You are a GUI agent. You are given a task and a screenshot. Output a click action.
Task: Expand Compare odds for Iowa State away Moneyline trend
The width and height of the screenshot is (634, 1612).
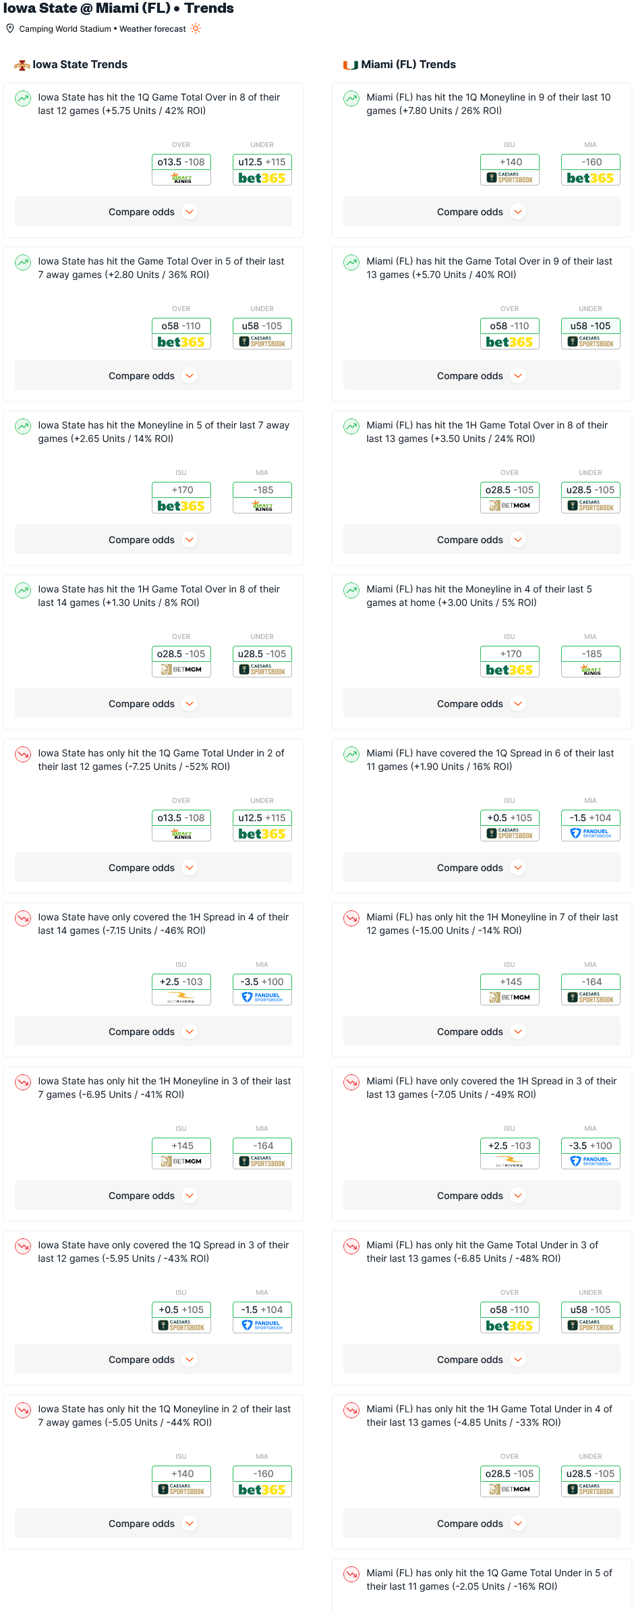(153, 540)
